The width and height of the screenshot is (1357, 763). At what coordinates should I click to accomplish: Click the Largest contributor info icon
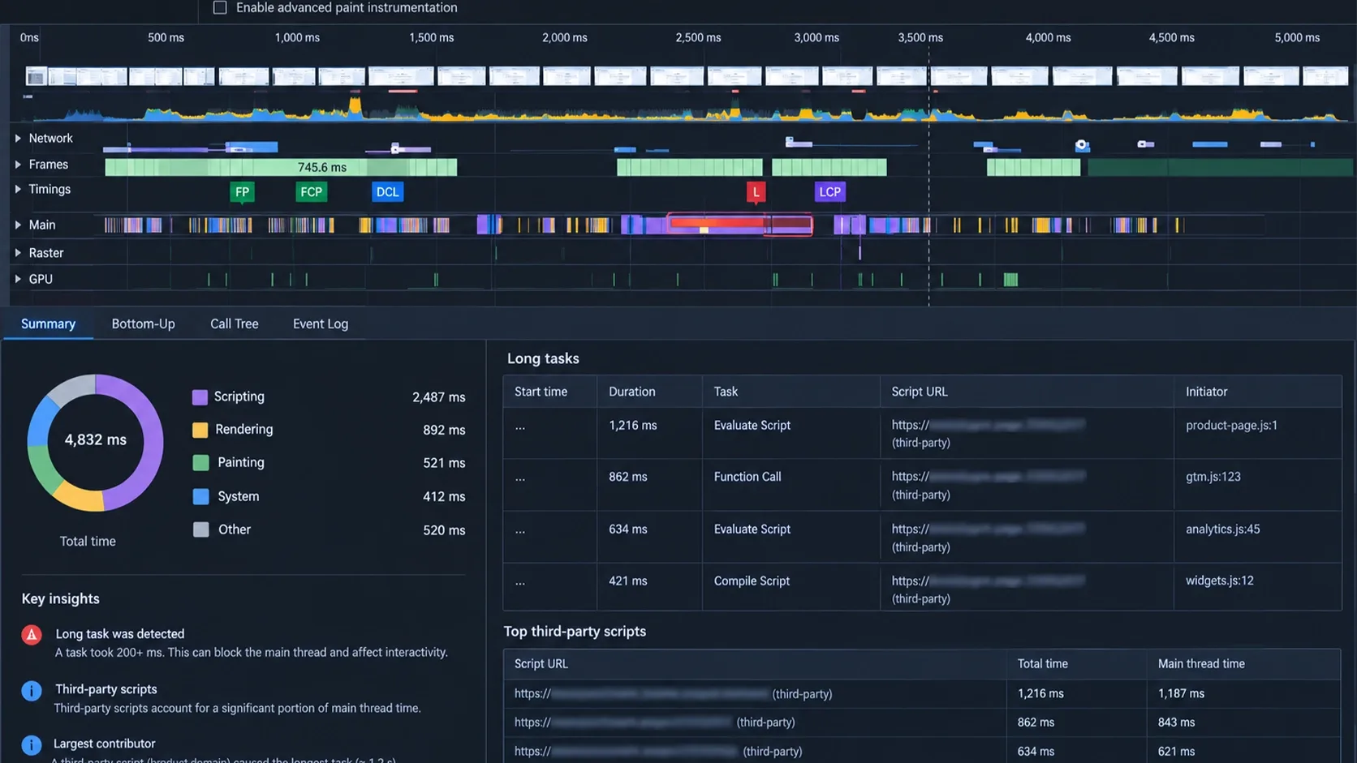click(x=32, y=745)
